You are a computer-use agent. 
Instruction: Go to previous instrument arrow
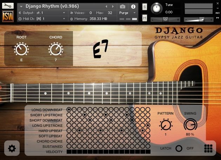106,6
